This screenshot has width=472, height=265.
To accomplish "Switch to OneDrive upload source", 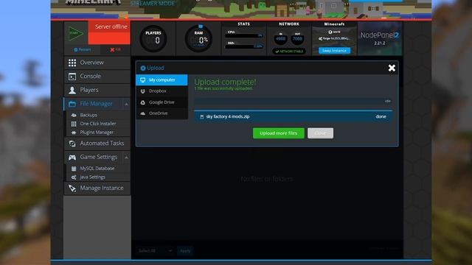I will tap(162, 113).
